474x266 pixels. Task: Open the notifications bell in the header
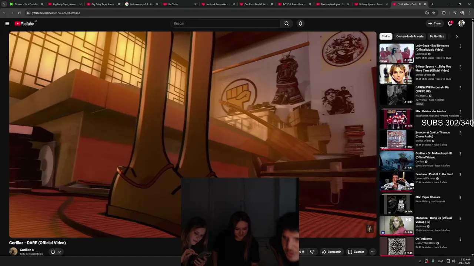coord(450,24)
